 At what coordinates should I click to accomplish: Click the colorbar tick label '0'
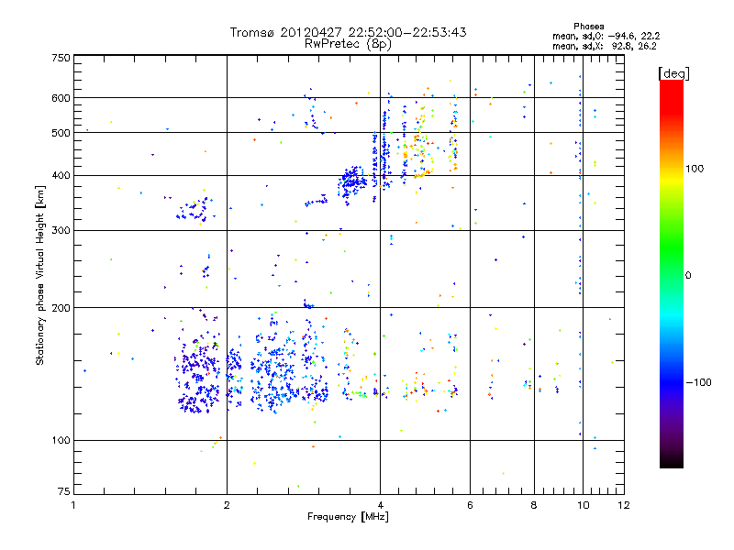[x=688, y=276]
